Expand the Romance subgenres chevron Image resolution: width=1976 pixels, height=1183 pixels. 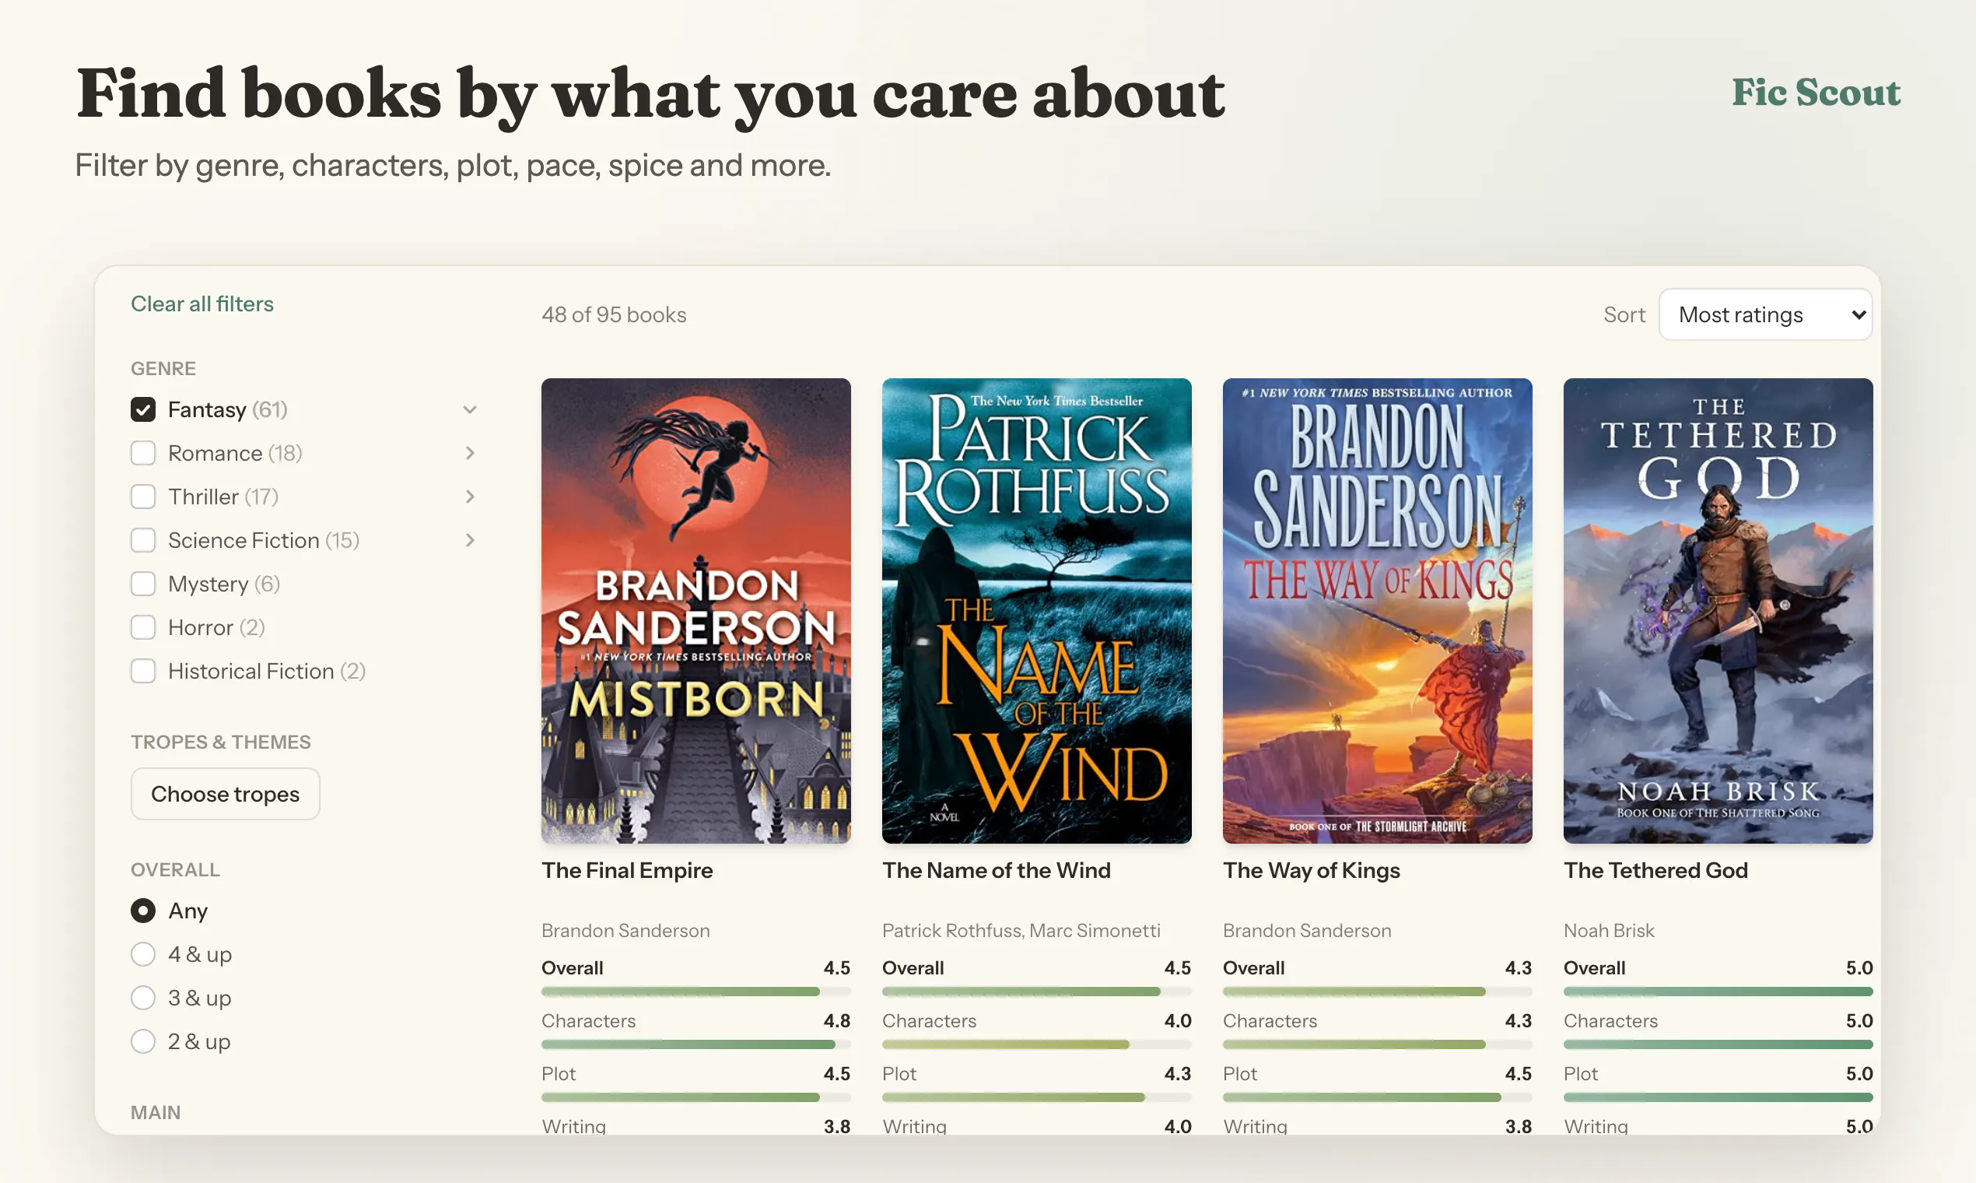pyautogui.click(x=469, y=453)
